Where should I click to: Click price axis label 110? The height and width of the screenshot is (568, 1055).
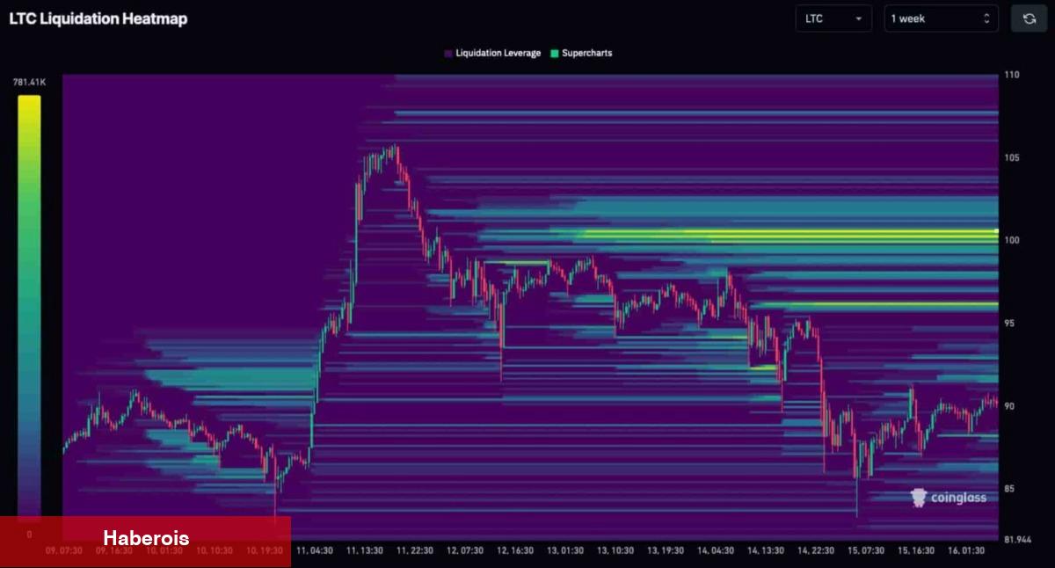(x=1012, y=75)
